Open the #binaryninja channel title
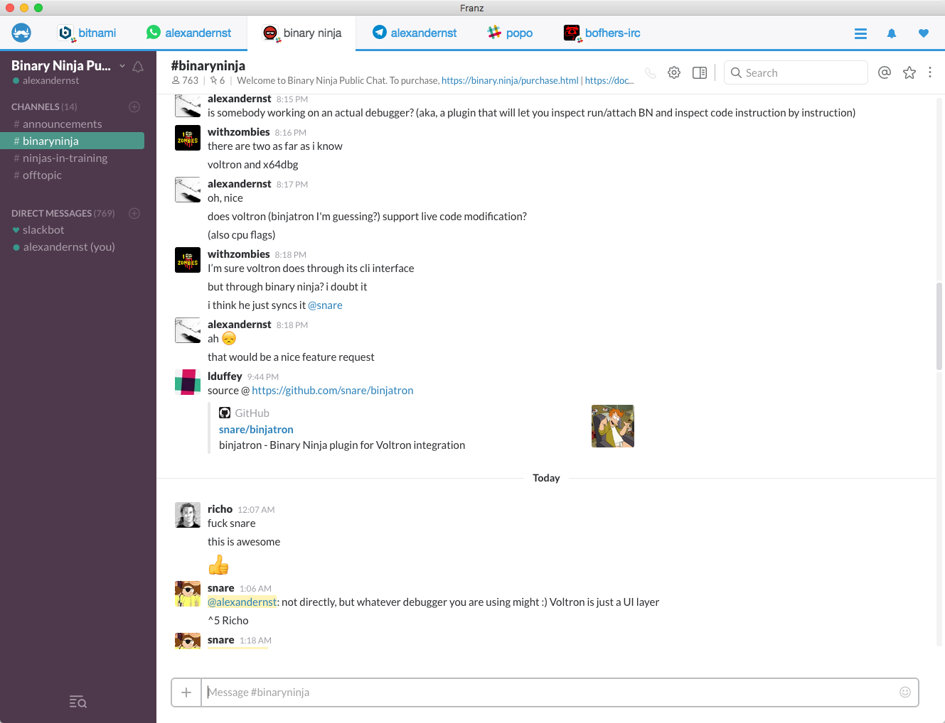945x723 pixels. pyautogui.click(x=208, y=65)
